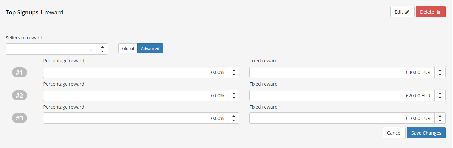The width and height of the screenshot is (453, 148).
Task: Edit the #2 fixed reward €20,00 field
Action: [x=342, y=96]
